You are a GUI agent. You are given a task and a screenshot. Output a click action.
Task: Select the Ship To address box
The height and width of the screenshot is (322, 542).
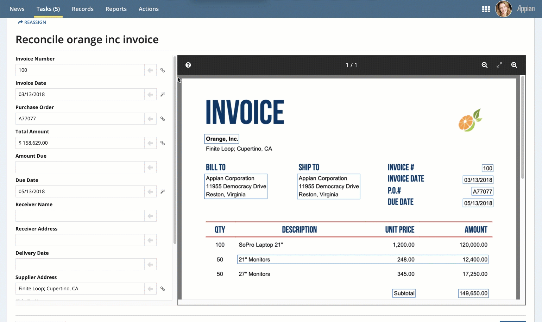tap(329, 187)
